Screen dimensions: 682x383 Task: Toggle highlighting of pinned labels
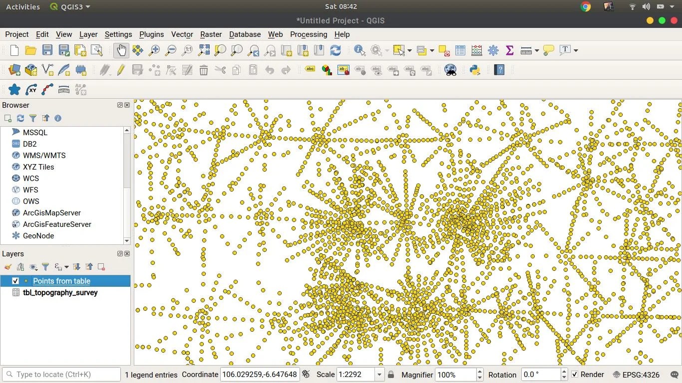[343, 70]
